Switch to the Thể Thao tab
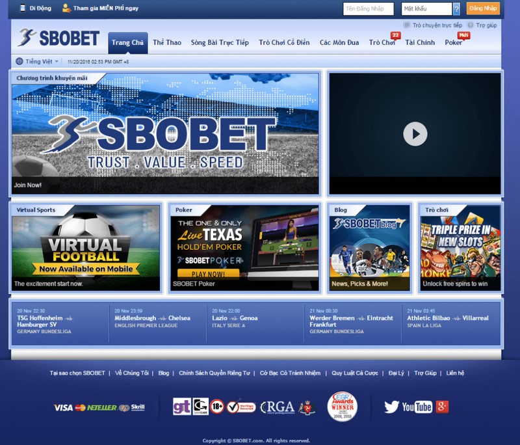520x445 pixels. coord(167,42)
